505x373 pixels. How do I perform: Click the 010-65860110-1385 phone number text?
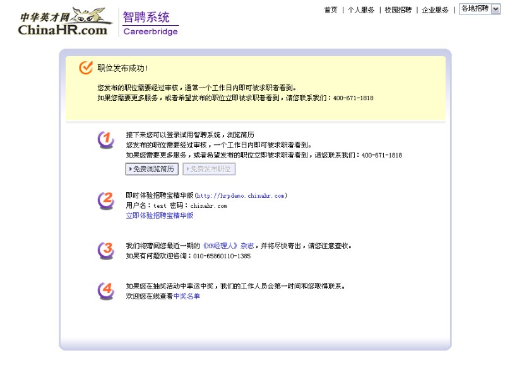pos(222,256)
